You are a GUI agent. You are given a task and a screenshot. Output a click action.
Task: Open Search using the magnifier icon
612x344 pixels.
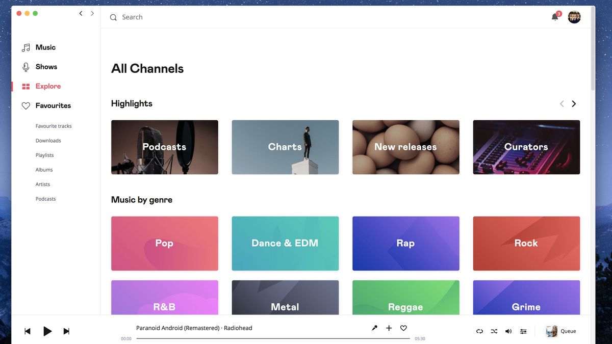tap(113, 17)
